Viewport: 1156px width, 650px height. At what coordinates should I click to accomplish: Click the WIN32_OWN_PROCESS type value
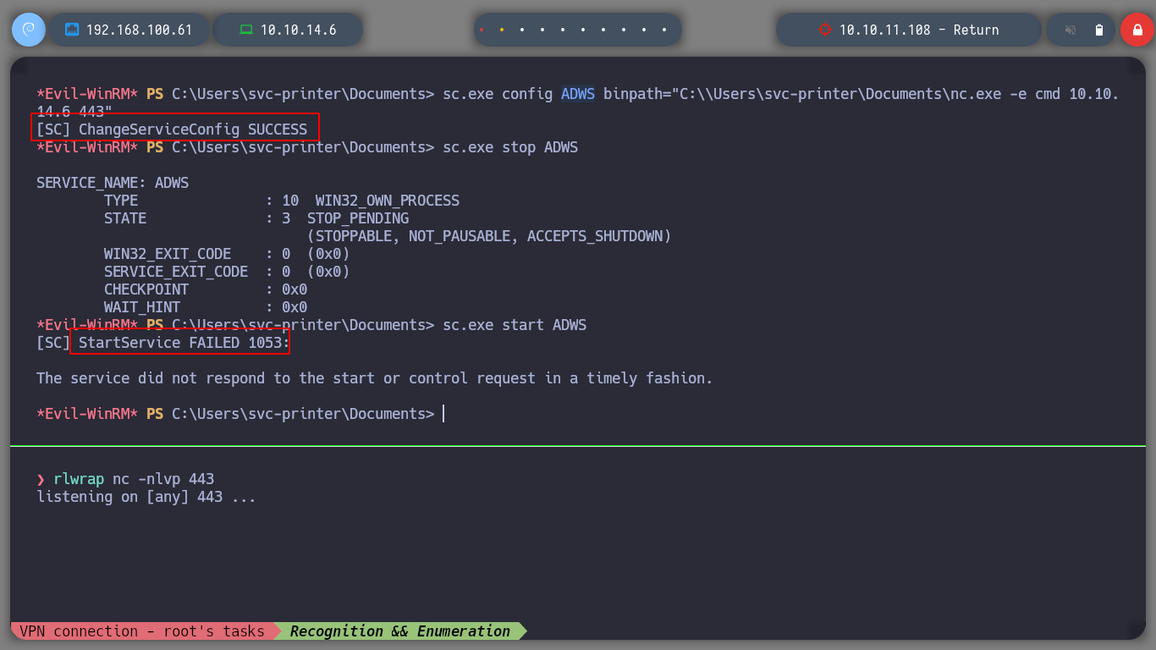pyautogui.click(x=388, y=201)
